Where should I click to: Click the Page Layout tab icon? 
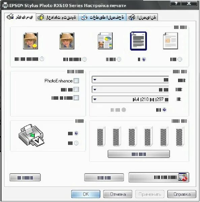[x=84, y=18]
